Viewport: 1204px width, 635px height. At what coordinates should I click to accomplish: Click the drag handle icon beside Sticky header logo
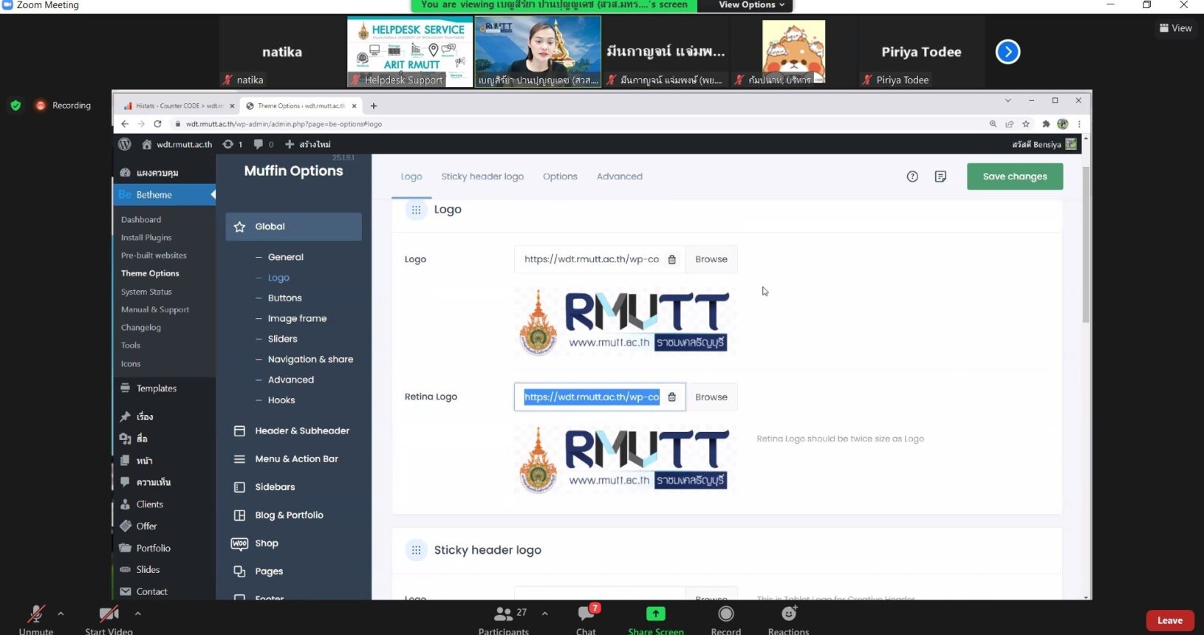click(417, 550)
